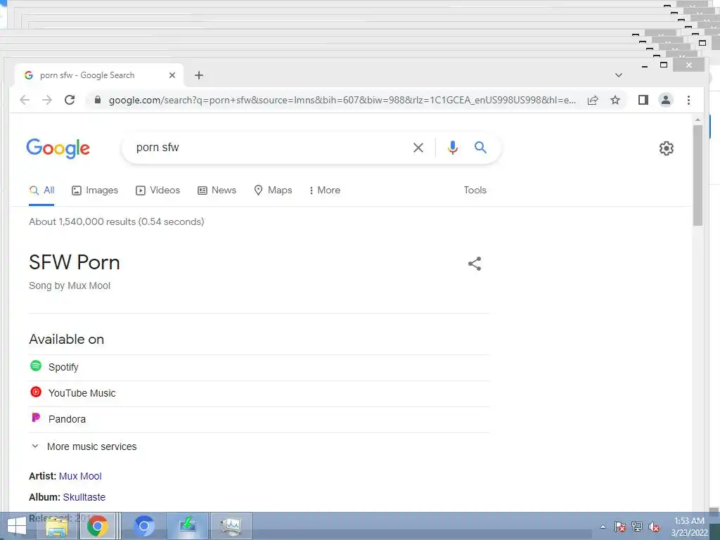Open Chromium from the taskbar
Viewport: 720px width, 540px height.
click(143, 526)
